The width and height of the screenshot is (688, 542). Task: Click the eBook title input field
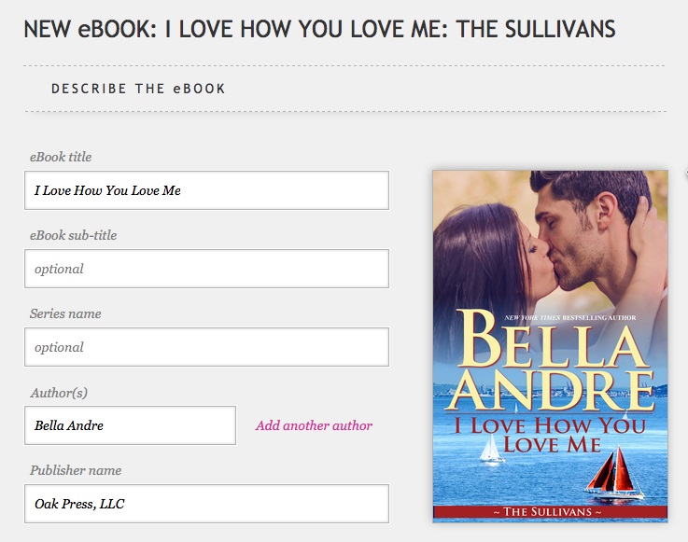[x=206, y=190]
